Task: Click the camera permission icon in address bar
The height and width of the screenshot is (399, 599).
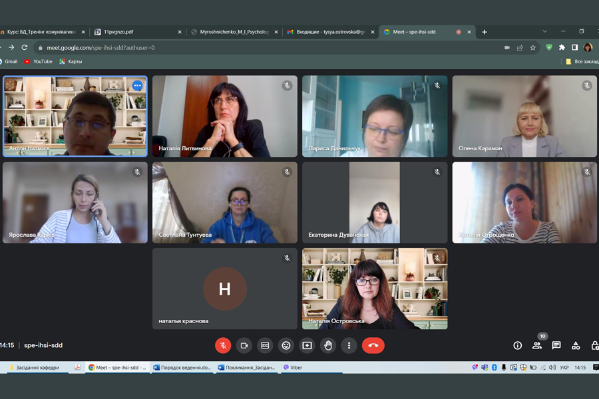Action: click(x=507, y=48)
